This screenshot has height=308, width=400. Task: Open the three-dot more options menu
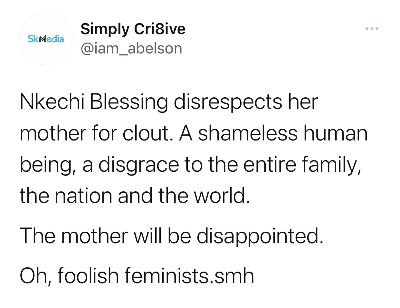[372, 29]
